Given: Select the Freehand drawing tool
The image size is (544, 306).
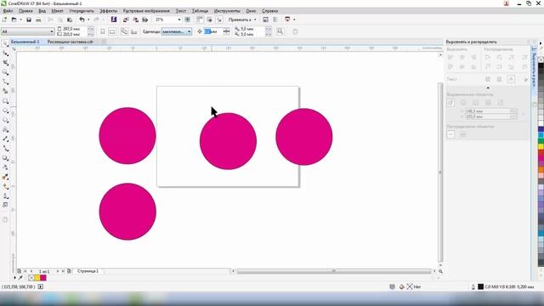Looking at the screenshot, I should pyautogui.click(x=5, y=82).
